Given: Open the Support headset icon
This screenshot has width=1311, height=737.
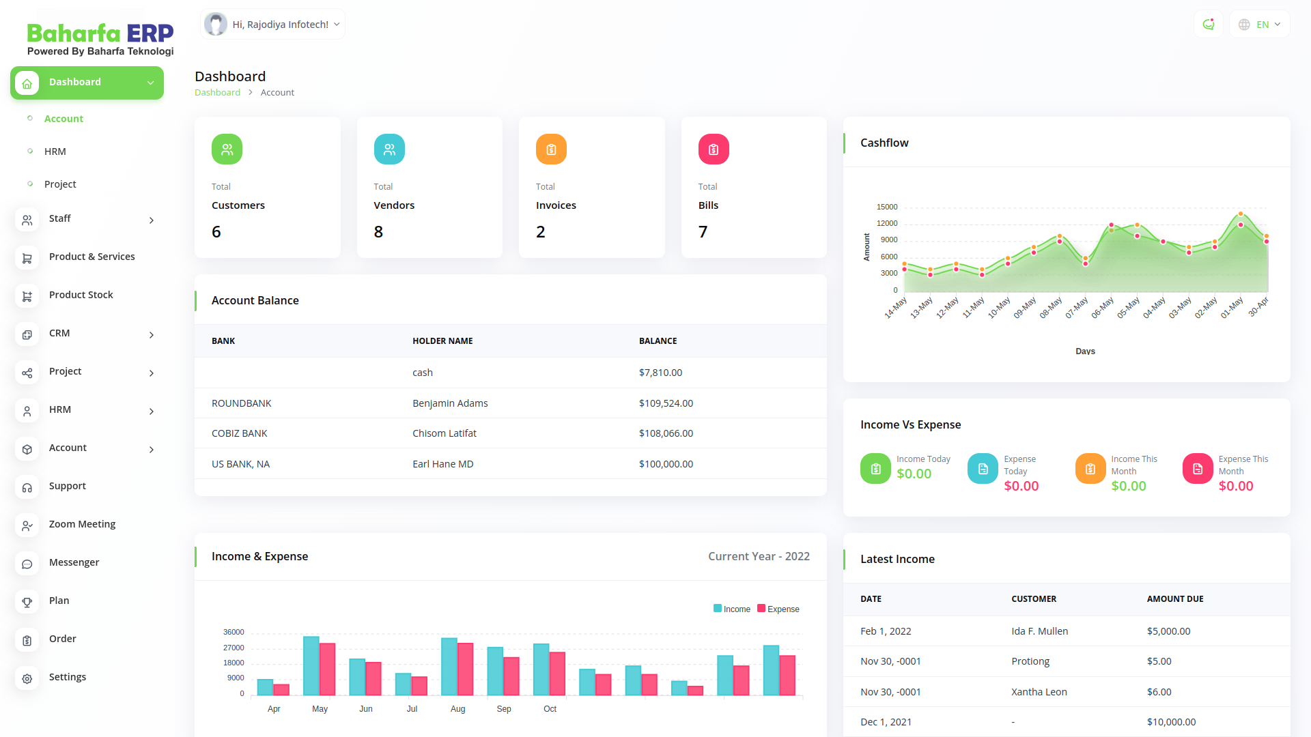Looking at the screenshot, I should coord(27,487).
